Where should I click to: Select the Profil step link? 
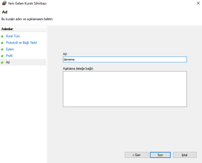click(x=9, y=56)
